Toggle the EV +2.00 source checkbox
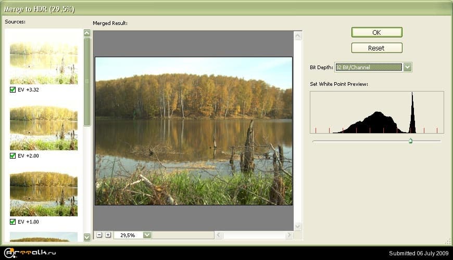The width and height of the screenshot is (453, 260). (x=13, y=155)
